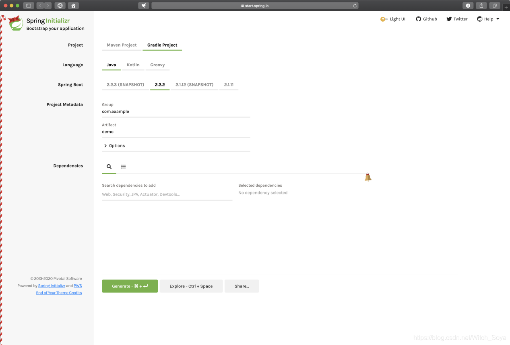Open End of Year Theme Credits link
The width and height of the screenshot is (510, 345).
pos(59,293)
